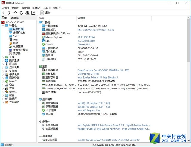Expand the 多媒体 tree node
Image resolution: width=191 pixels, height=147 pixels.
pyautogui.click(x=3, y=71)
